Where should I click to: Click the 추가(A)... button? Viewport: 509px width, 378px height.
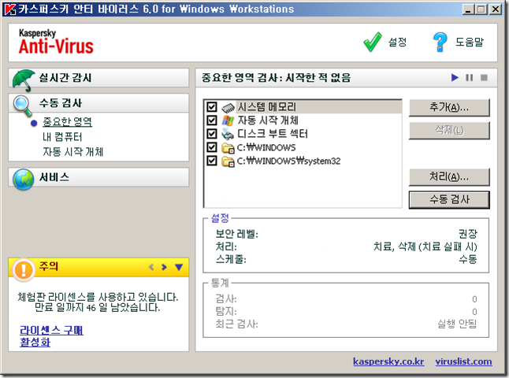(449, 107)
